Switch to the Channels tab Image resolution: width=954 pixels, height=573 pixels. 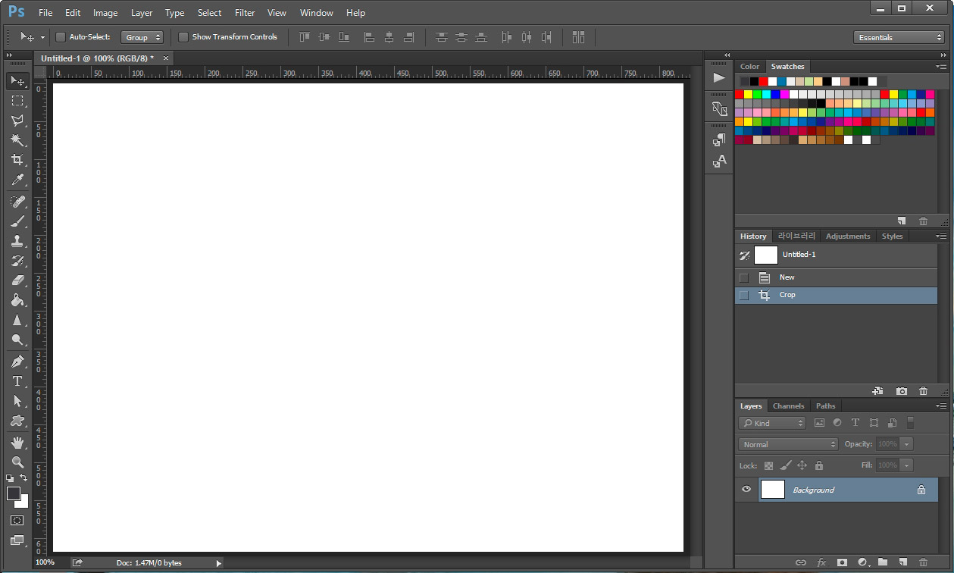(x=789, y=406)
